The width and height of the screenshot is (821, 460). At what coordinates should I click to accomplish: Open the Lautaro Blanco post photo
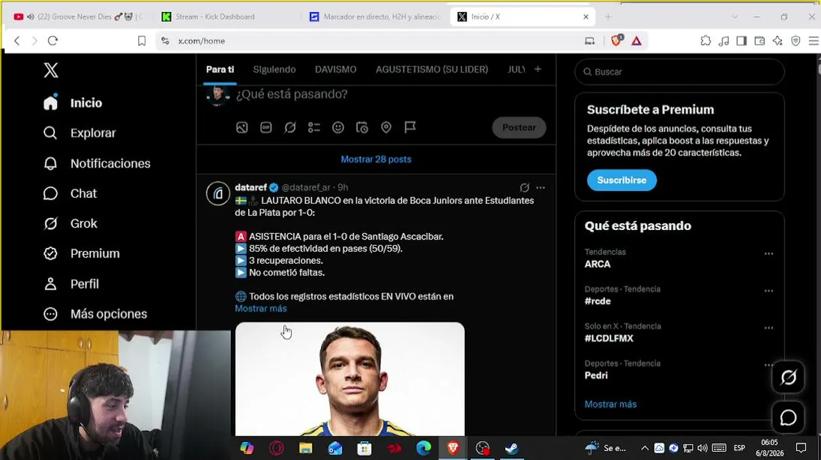(x=350, y=379)
